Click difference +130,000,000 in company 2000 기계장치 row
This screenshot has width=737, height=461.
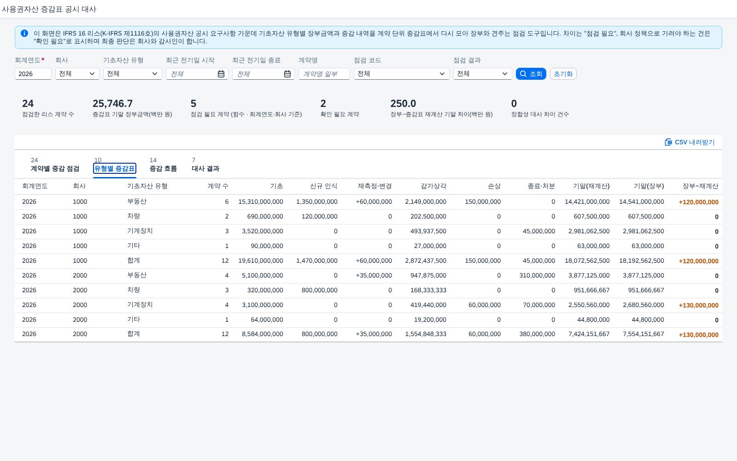click(699, 305)
